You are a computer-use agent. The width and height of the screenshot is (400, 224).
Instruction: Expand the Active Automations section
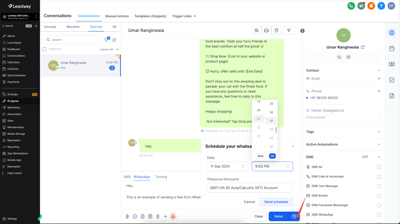(x=343, y=144)
